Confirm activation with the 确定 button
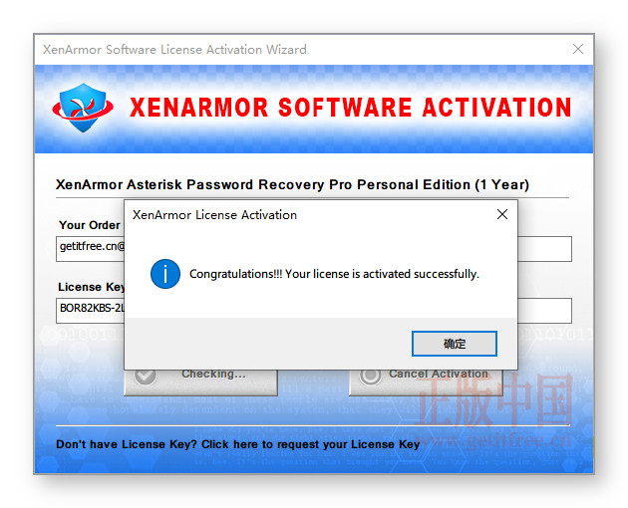628x508 pixels. (x=455, y=344)
